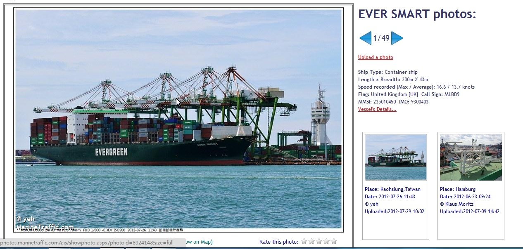This screenshot has width=523, height=249.
Task: Select the 'Rate this photo:' label
Action: click(x=279, y=242)
